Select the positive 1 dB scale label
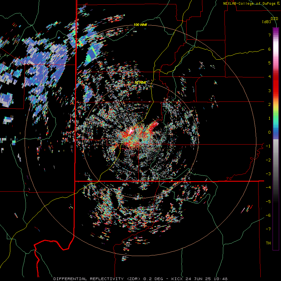The height and width of the screenshot is (281, 281). click(x=269, y=118)
